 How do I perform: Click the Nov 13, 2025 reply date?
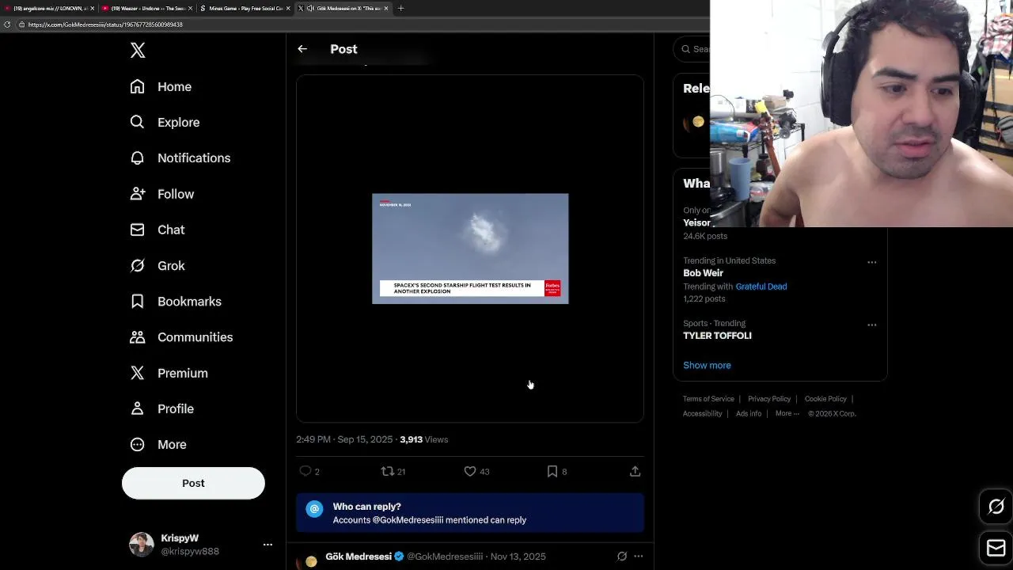[x=518, y=557]
